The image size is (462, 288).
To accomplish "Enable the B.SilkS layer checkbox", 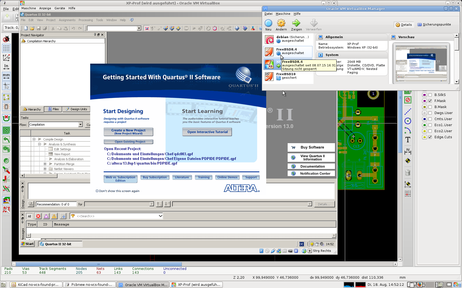I will click(430, 95).
